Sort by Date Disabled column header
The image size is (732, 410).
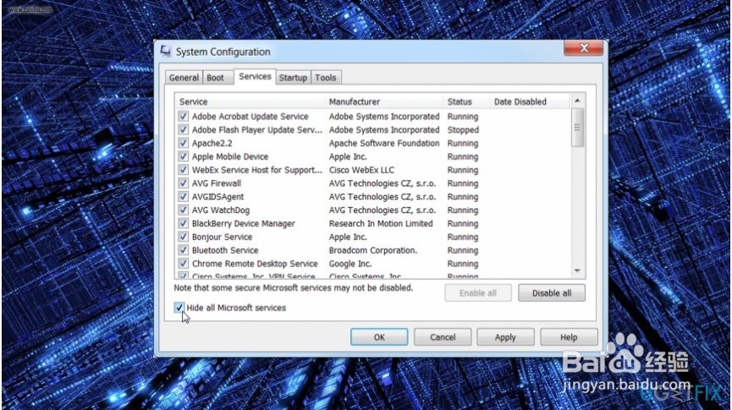530,101
